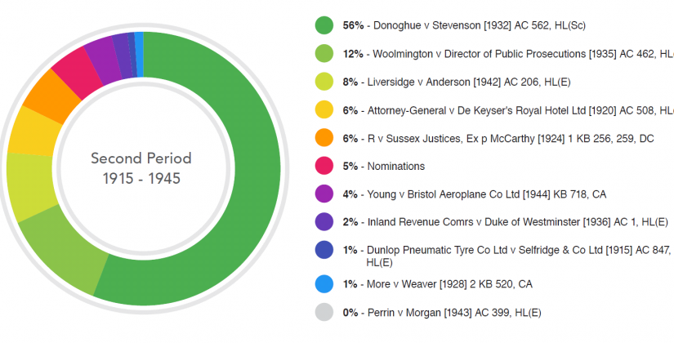Select the More v Weaver legend entry
Viewport: 674px width, 343px height.
(437, 284)
